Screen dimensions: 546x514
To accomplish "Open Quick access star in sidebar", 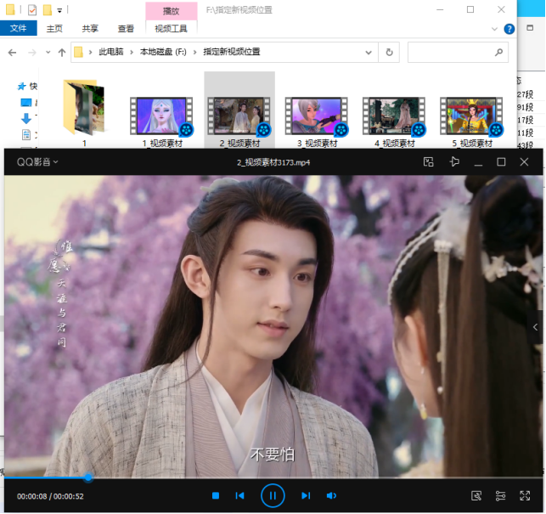I will coord(21,86).
